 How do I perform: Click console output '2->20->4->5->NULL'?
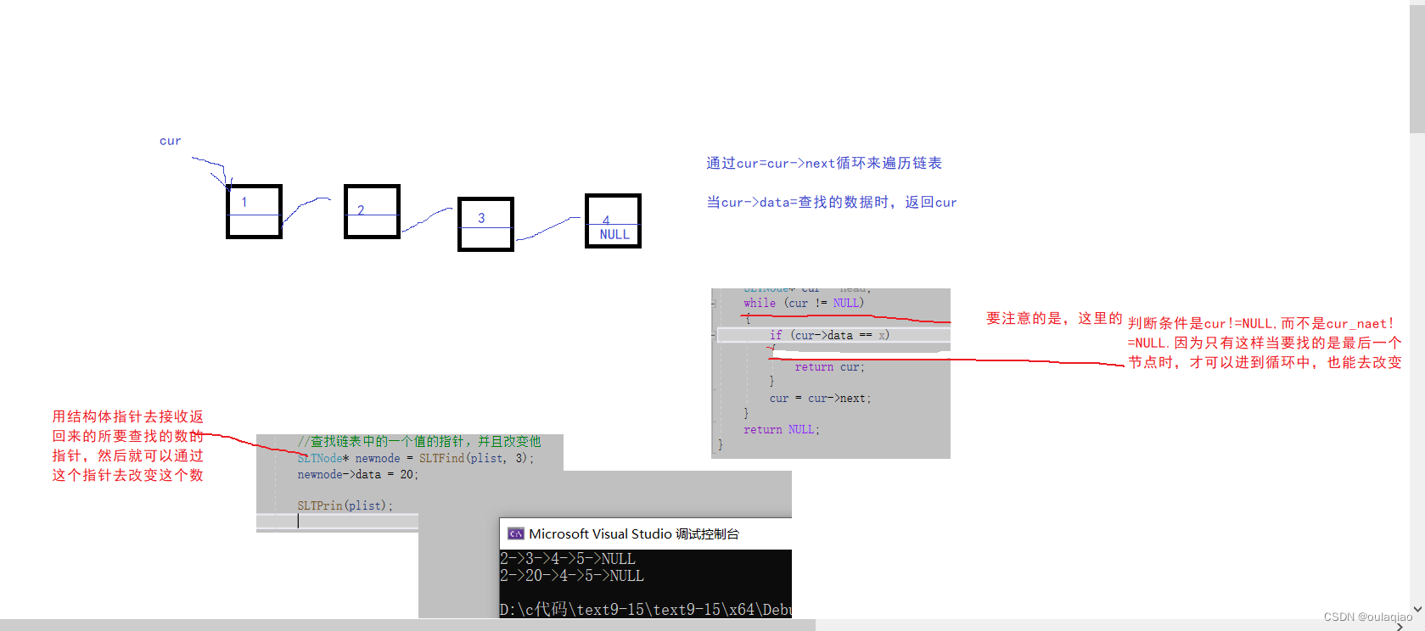[572, 576]
